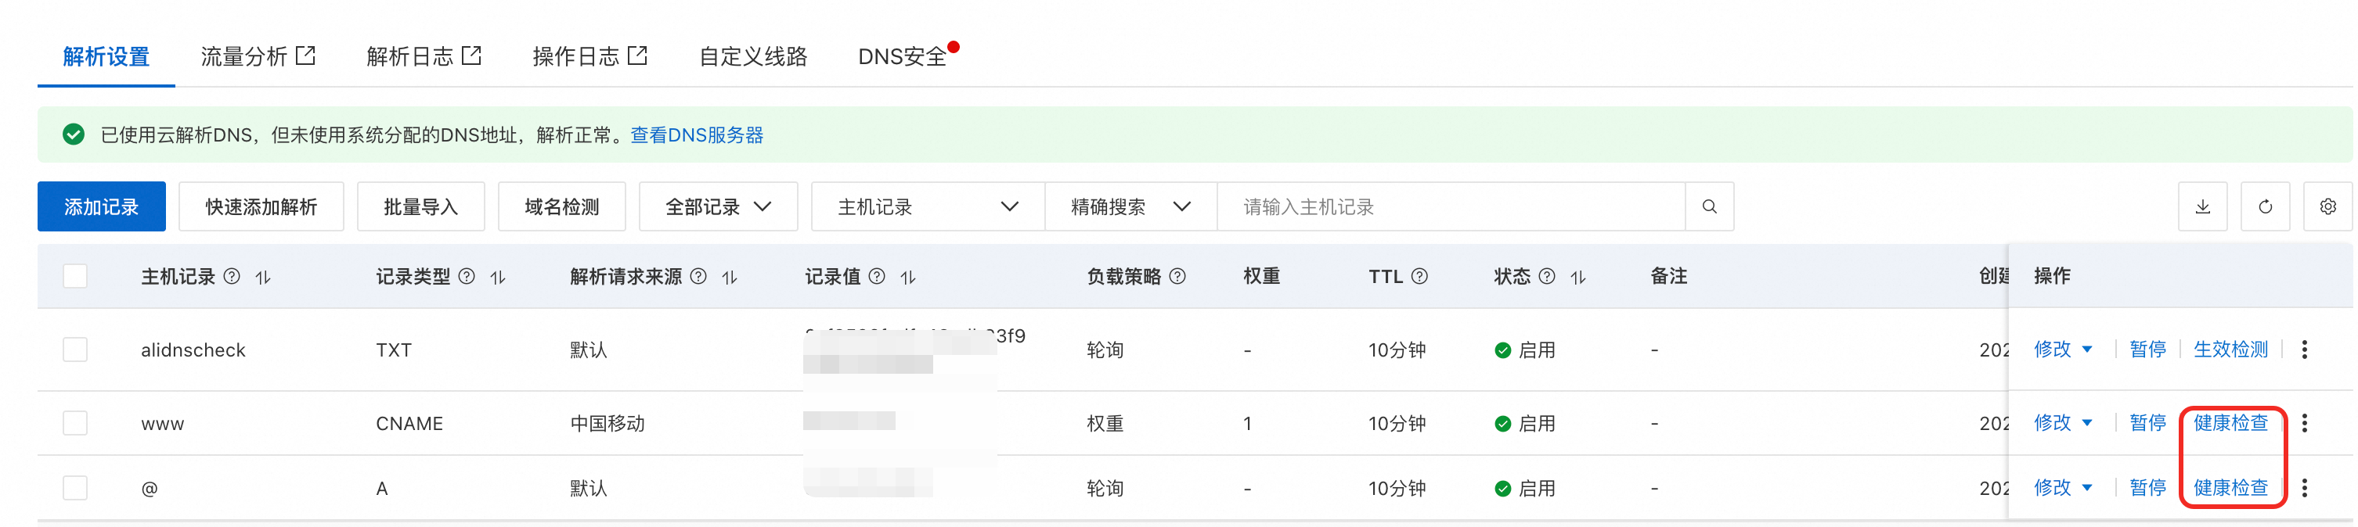
Task: Click help icon next to TTL header
Action: pos(1419,276)
